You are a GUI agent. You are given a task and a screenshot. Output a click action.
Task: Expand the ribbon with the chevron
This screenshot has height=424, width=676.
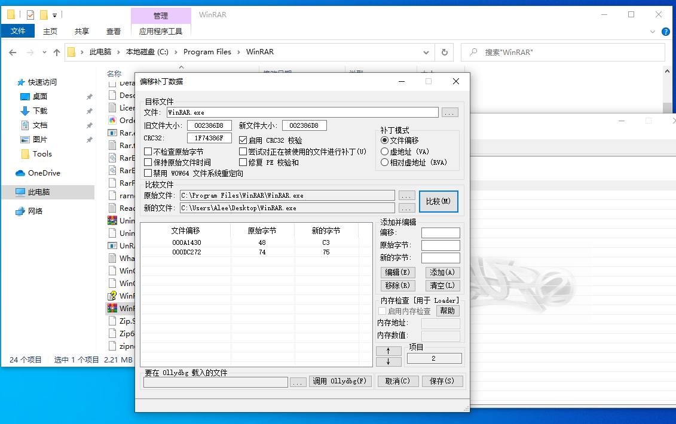coord(652,32)
